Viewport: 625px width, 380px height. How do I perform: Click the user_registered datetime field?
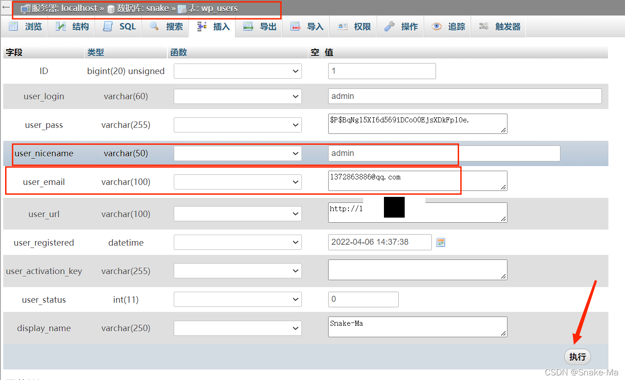pos(380,242)
